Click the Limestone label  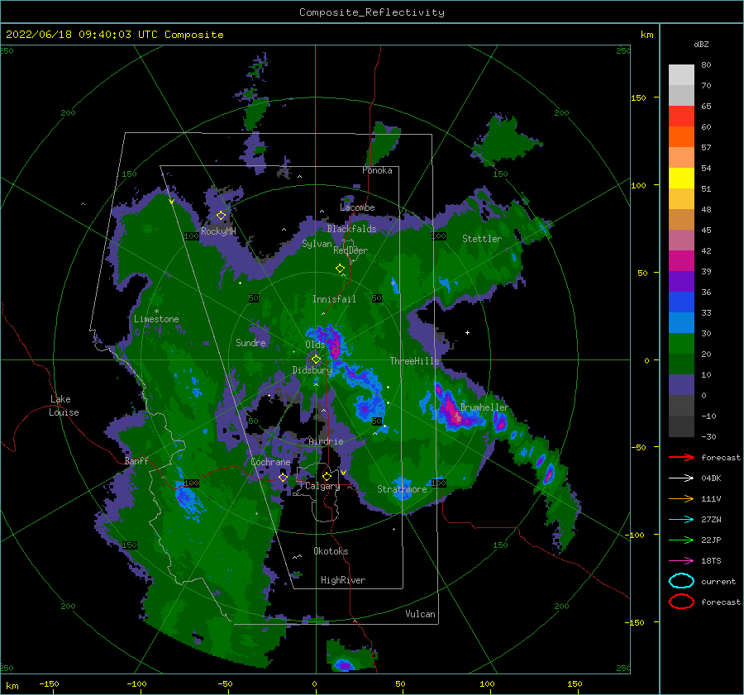(x=156, y=319)
